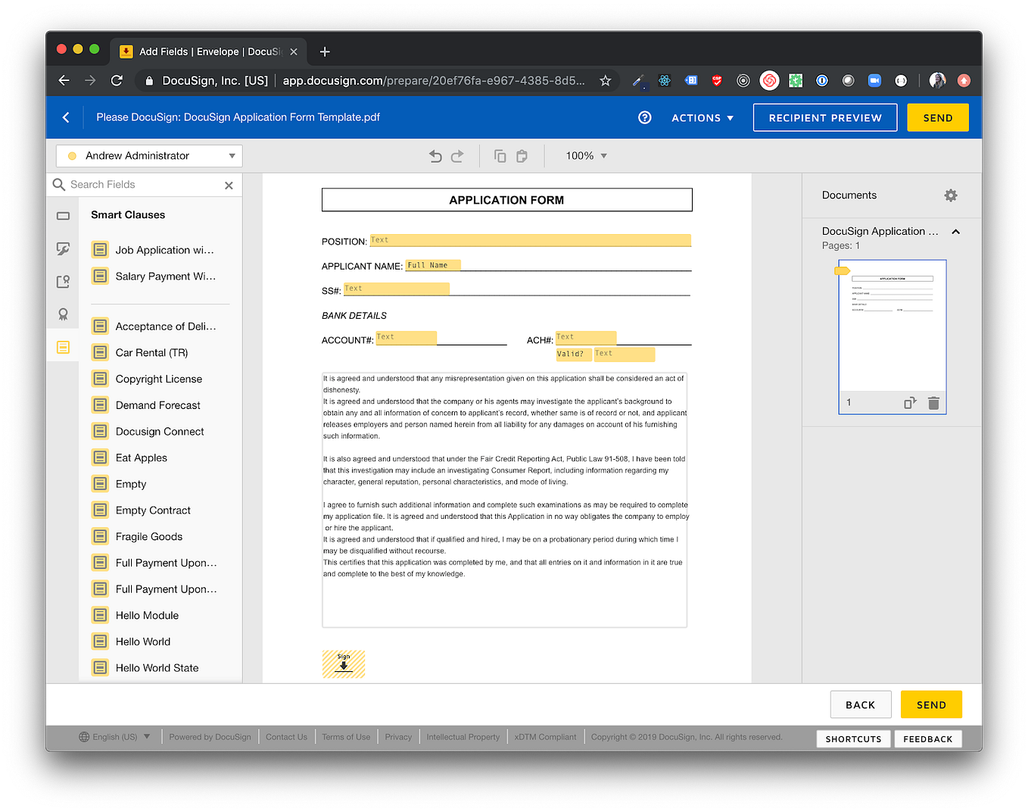This screenshot has height=812, width=1028.
Task: Select the Standard Fields palette icon
Action: 63,215
